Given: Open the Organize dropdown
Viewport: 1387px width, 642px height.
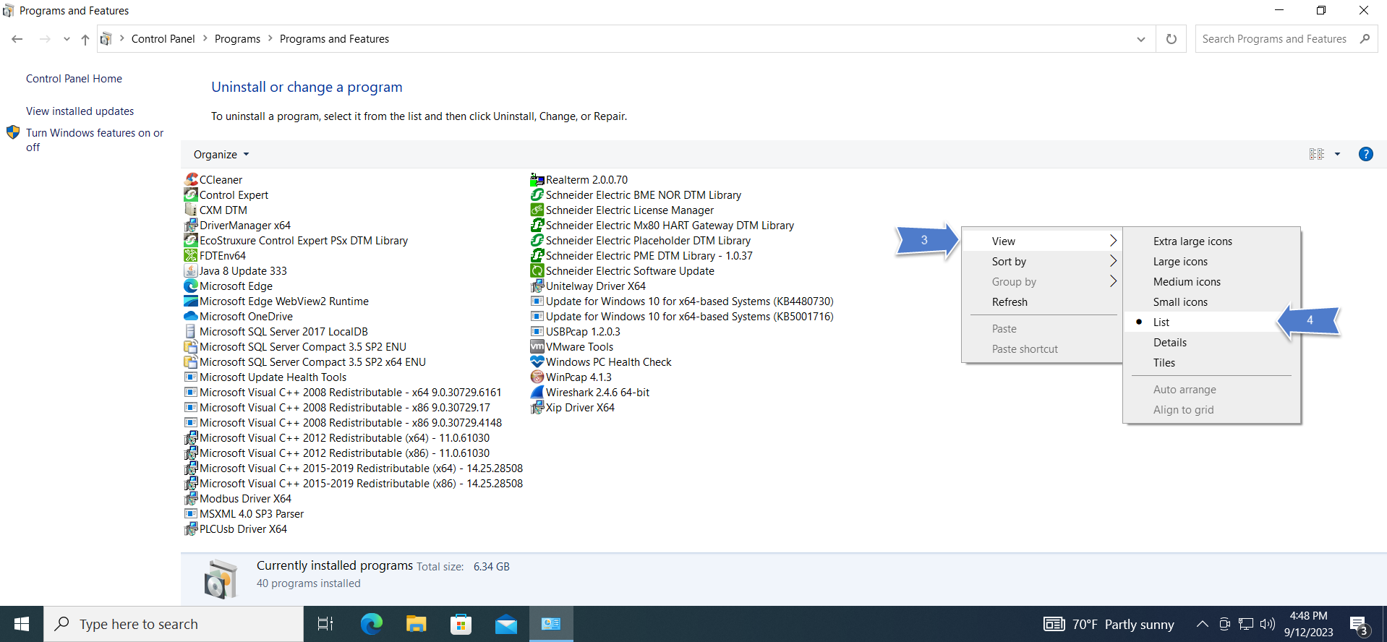Looking at the screenshot, I should click(x=221, y=154).
